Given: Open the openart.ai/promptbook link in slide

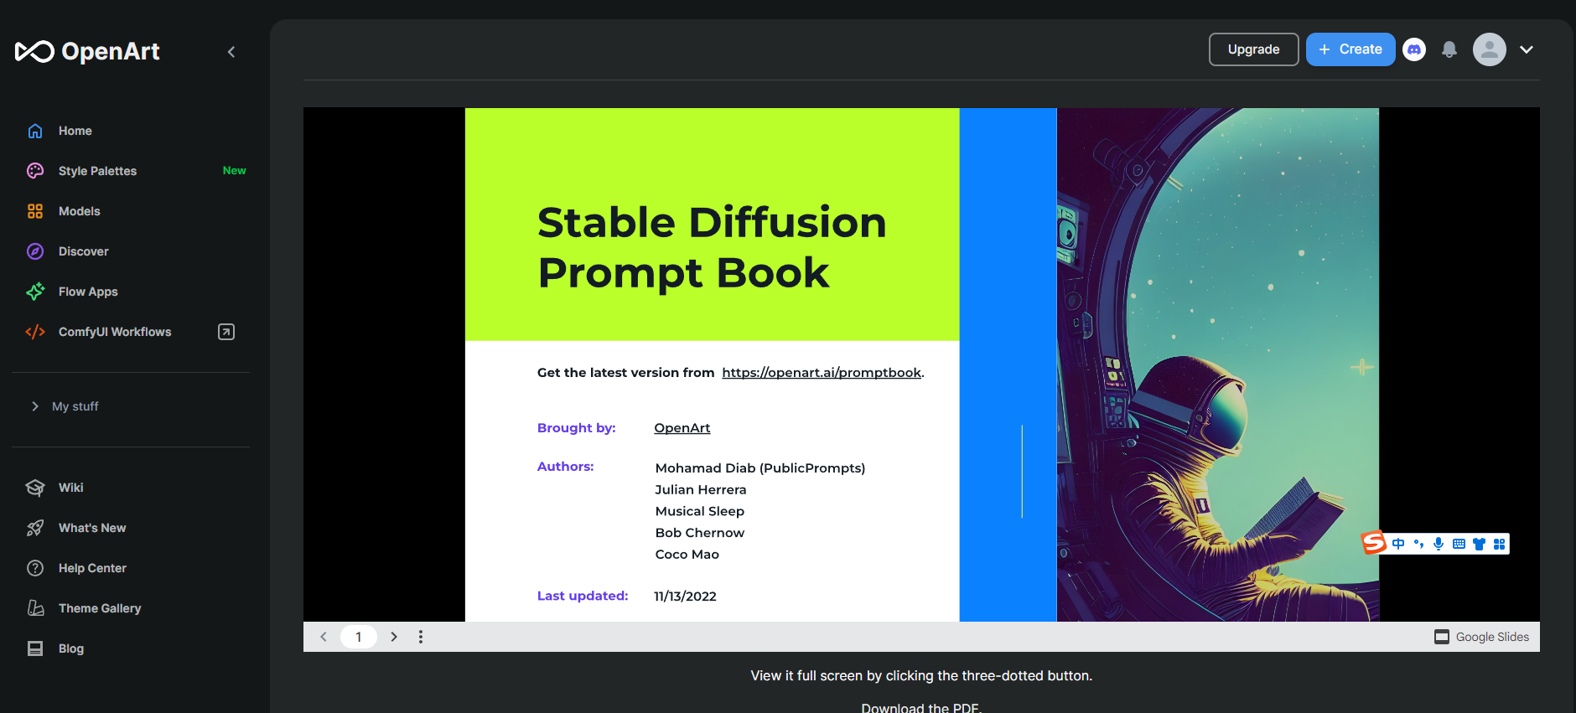Looking at the screenshot, I should 822,373.
